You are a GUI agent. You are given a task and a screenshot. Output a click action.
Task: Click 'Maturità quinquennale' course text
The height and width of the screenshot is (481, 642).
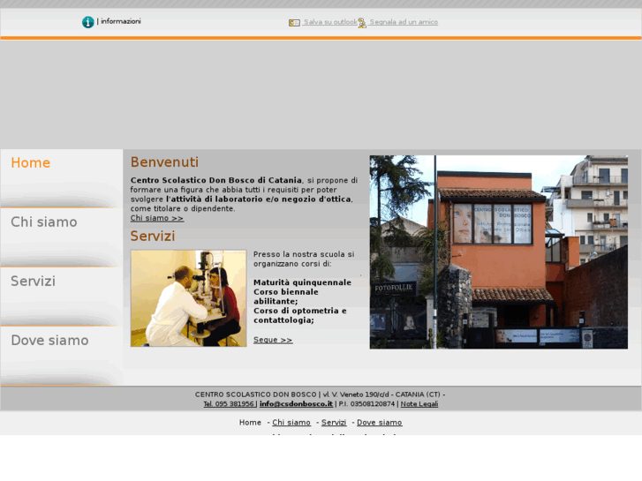pyautogui.click(x=302, y=282)
